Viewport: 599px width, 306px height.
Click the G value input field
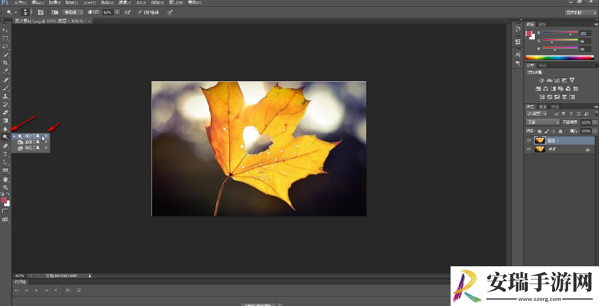pyautogui.click(x=585, y=41)
